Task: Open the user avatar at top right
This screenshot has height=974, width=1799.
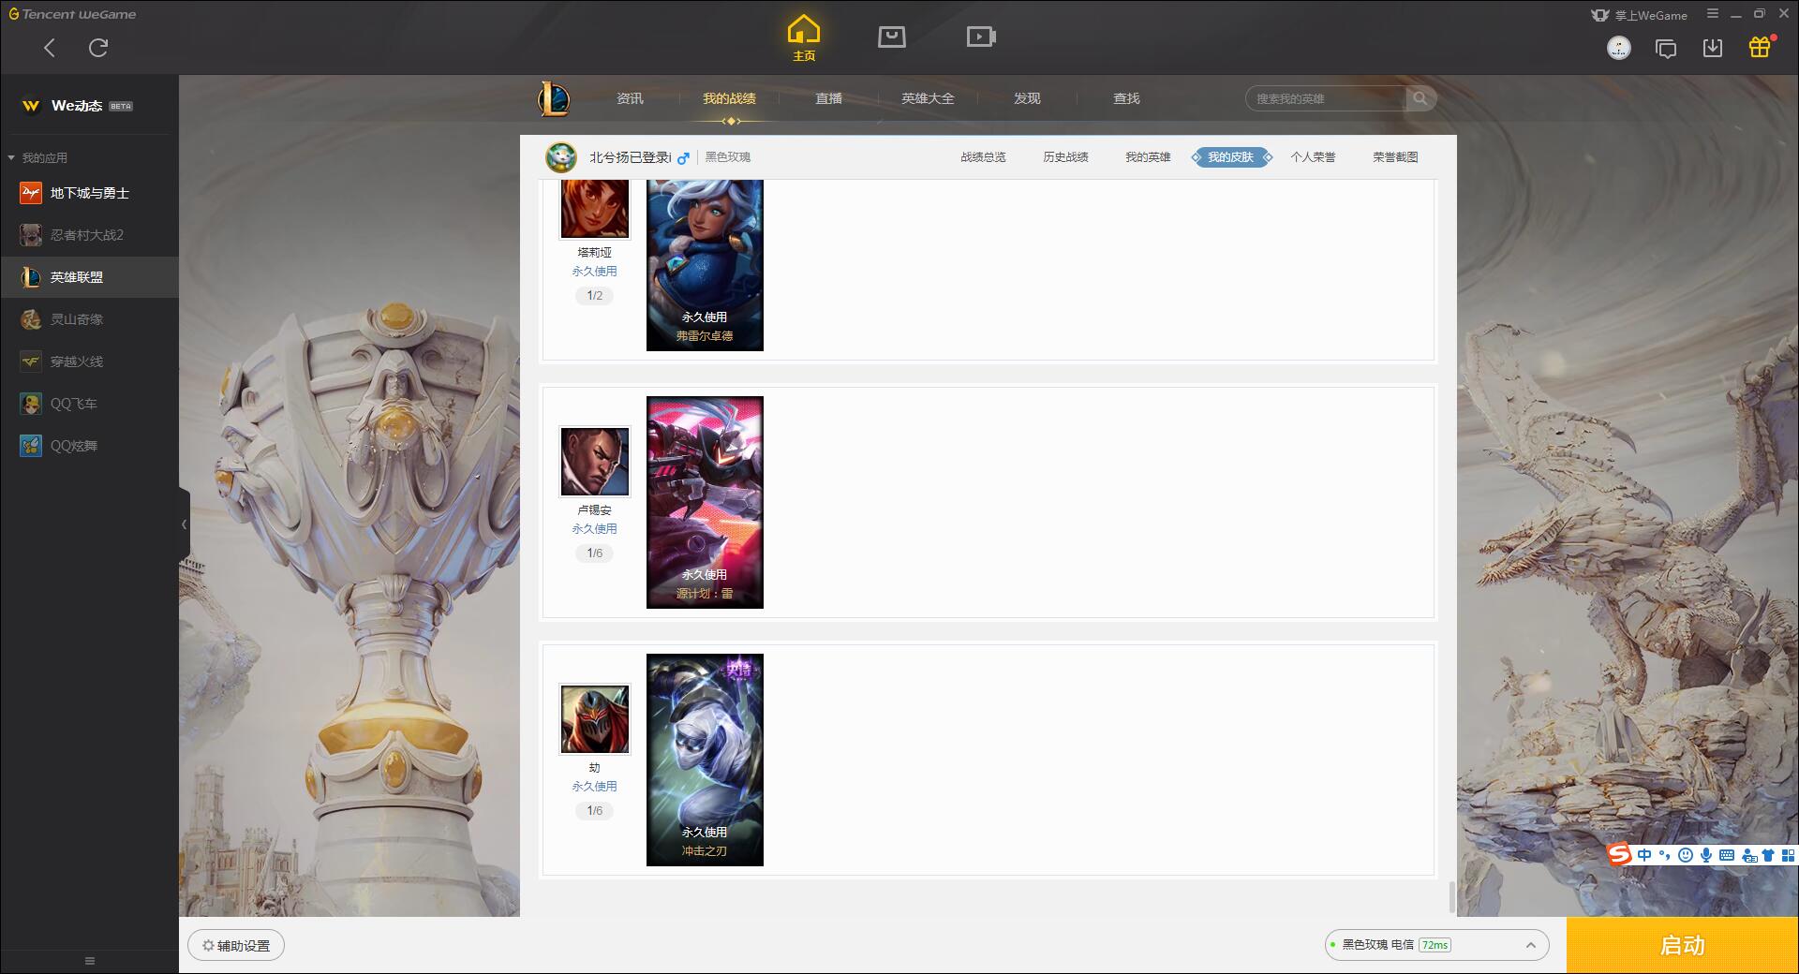Action: point(1619,48)
